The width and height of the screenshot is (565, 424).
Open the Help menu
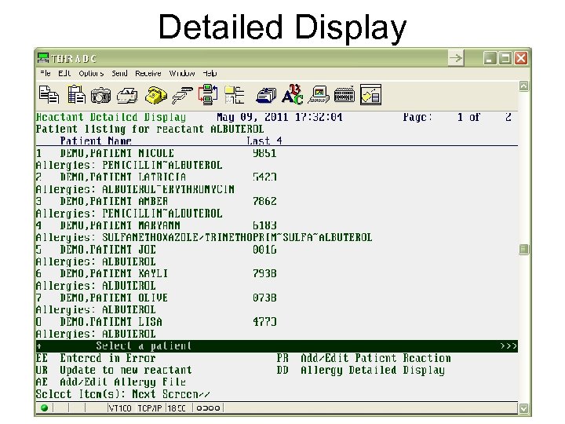click(x=210, y=73)
